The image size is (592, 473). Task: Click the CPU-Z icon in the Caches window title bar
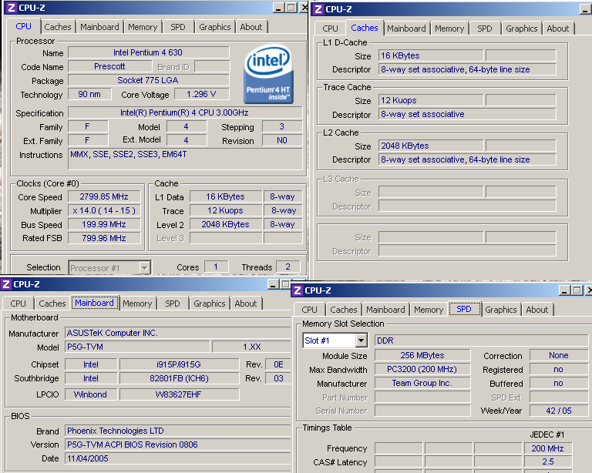[x=317, y=9]
